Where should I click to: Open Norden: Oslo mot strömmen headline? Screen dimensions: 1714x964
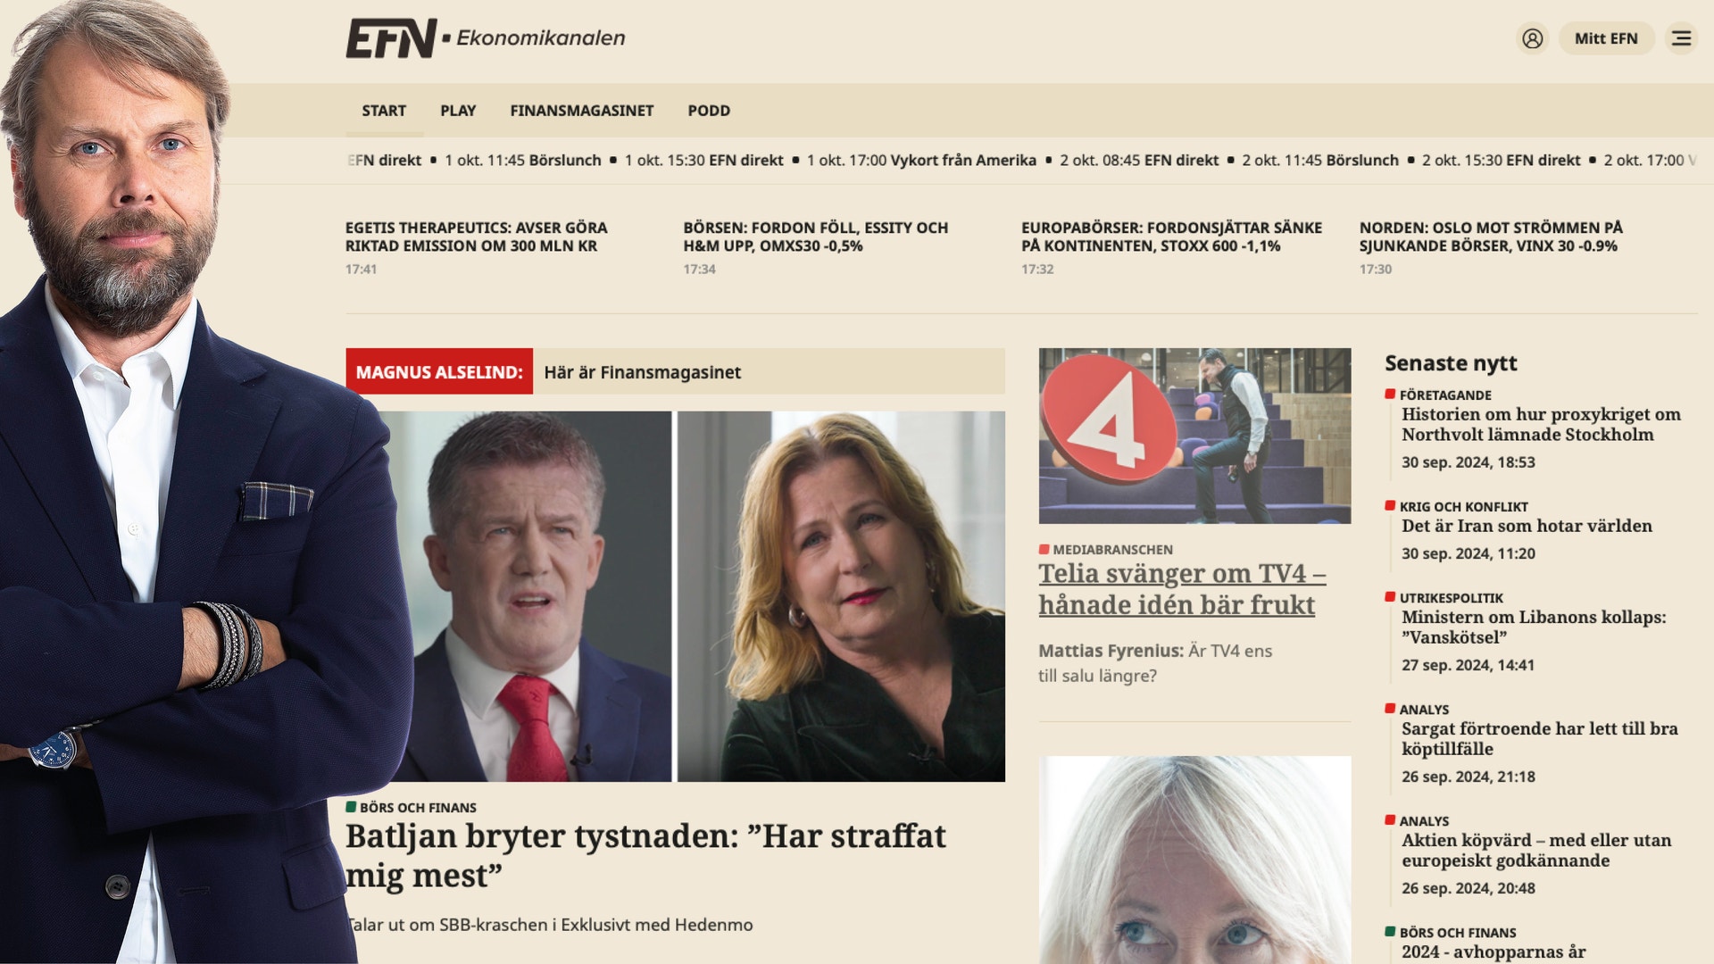pyautogui.click(x=1491, y=237)
